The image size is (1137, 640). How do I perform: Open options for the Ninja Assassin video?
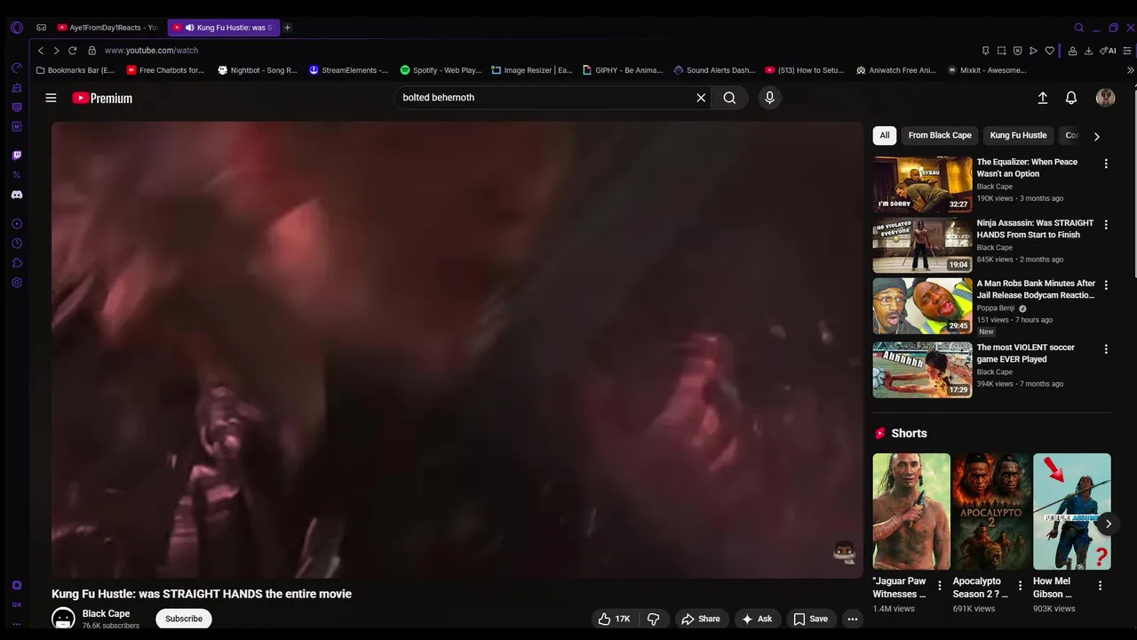(x=1106, y=225)
